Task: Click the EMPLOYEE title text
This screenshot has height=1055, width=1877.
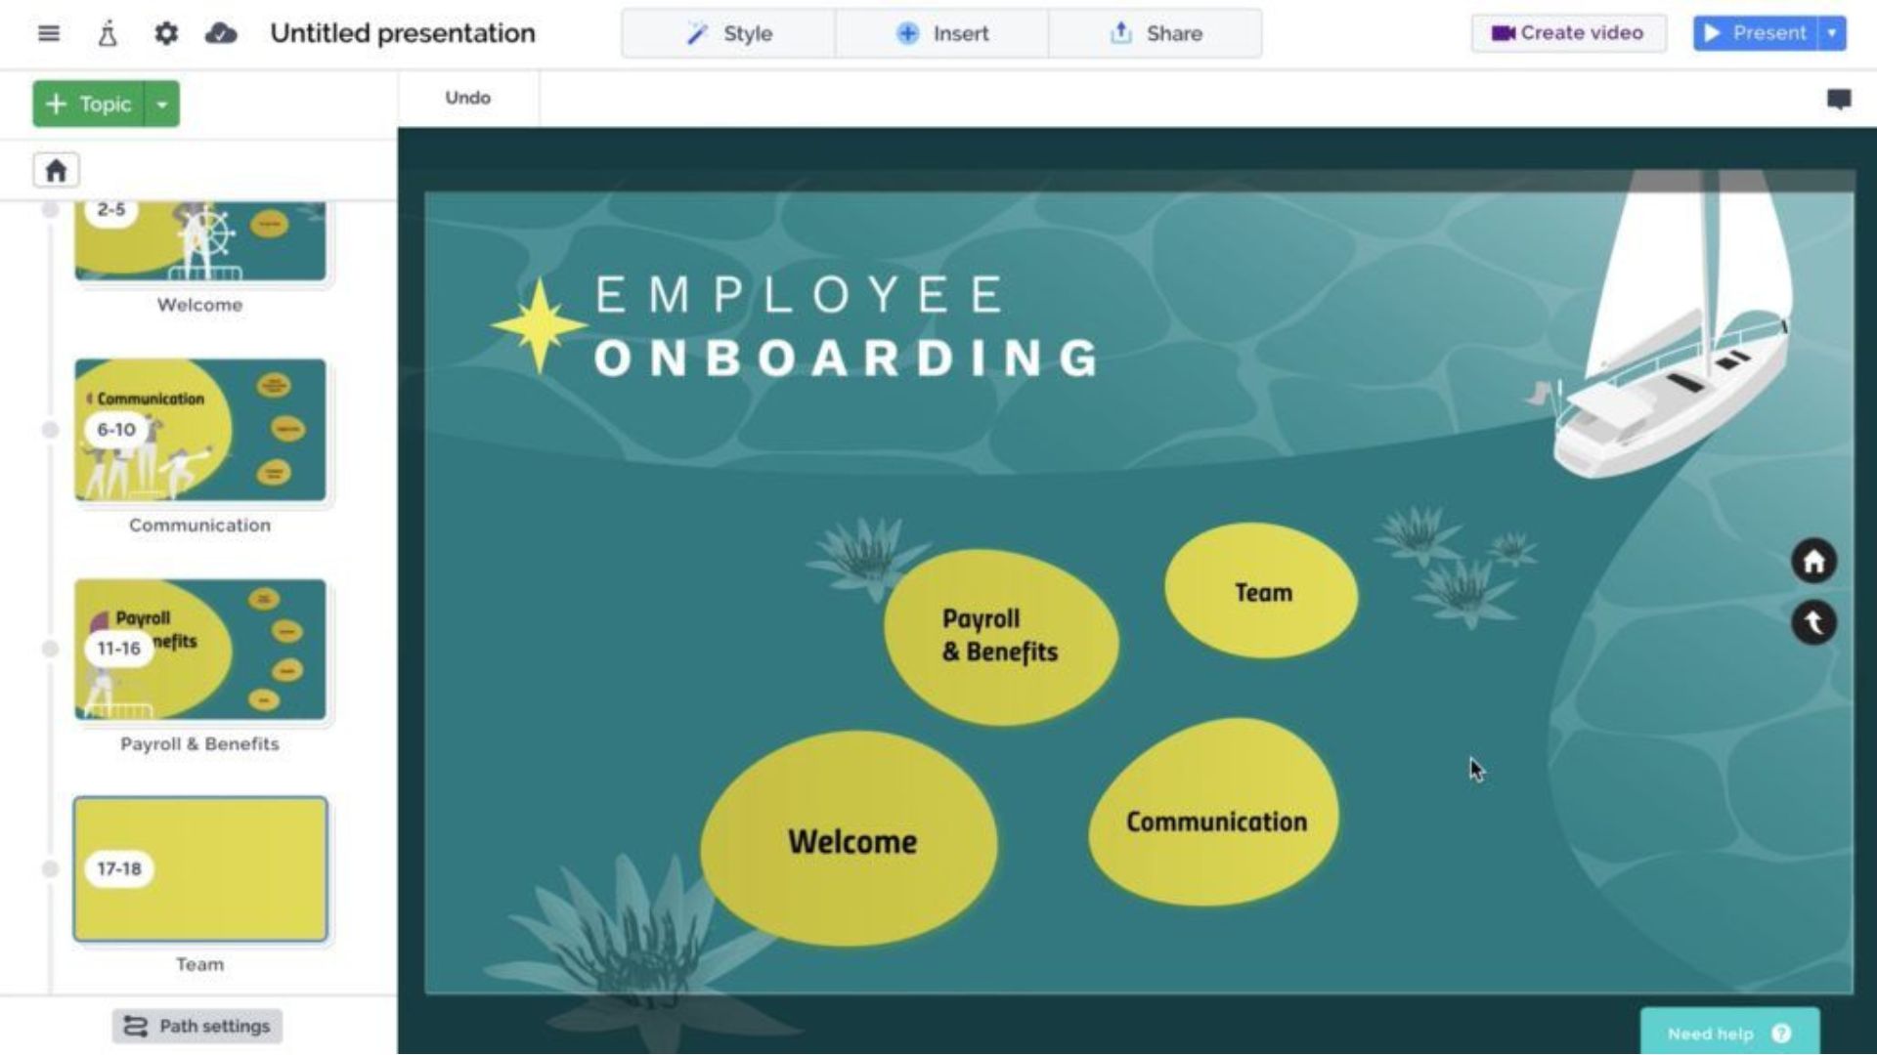Action: click(x=800, y=295)
